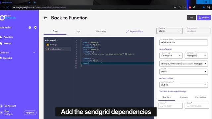Image resolution: width=212 pixels, height=119 pixels.
Task: Click the "main": "index.js" editor line
Action: click(x=91, y=50)
